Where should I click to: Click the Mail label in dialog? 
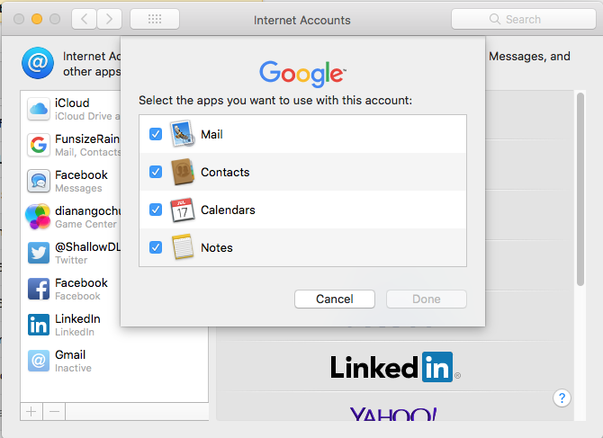211,135
